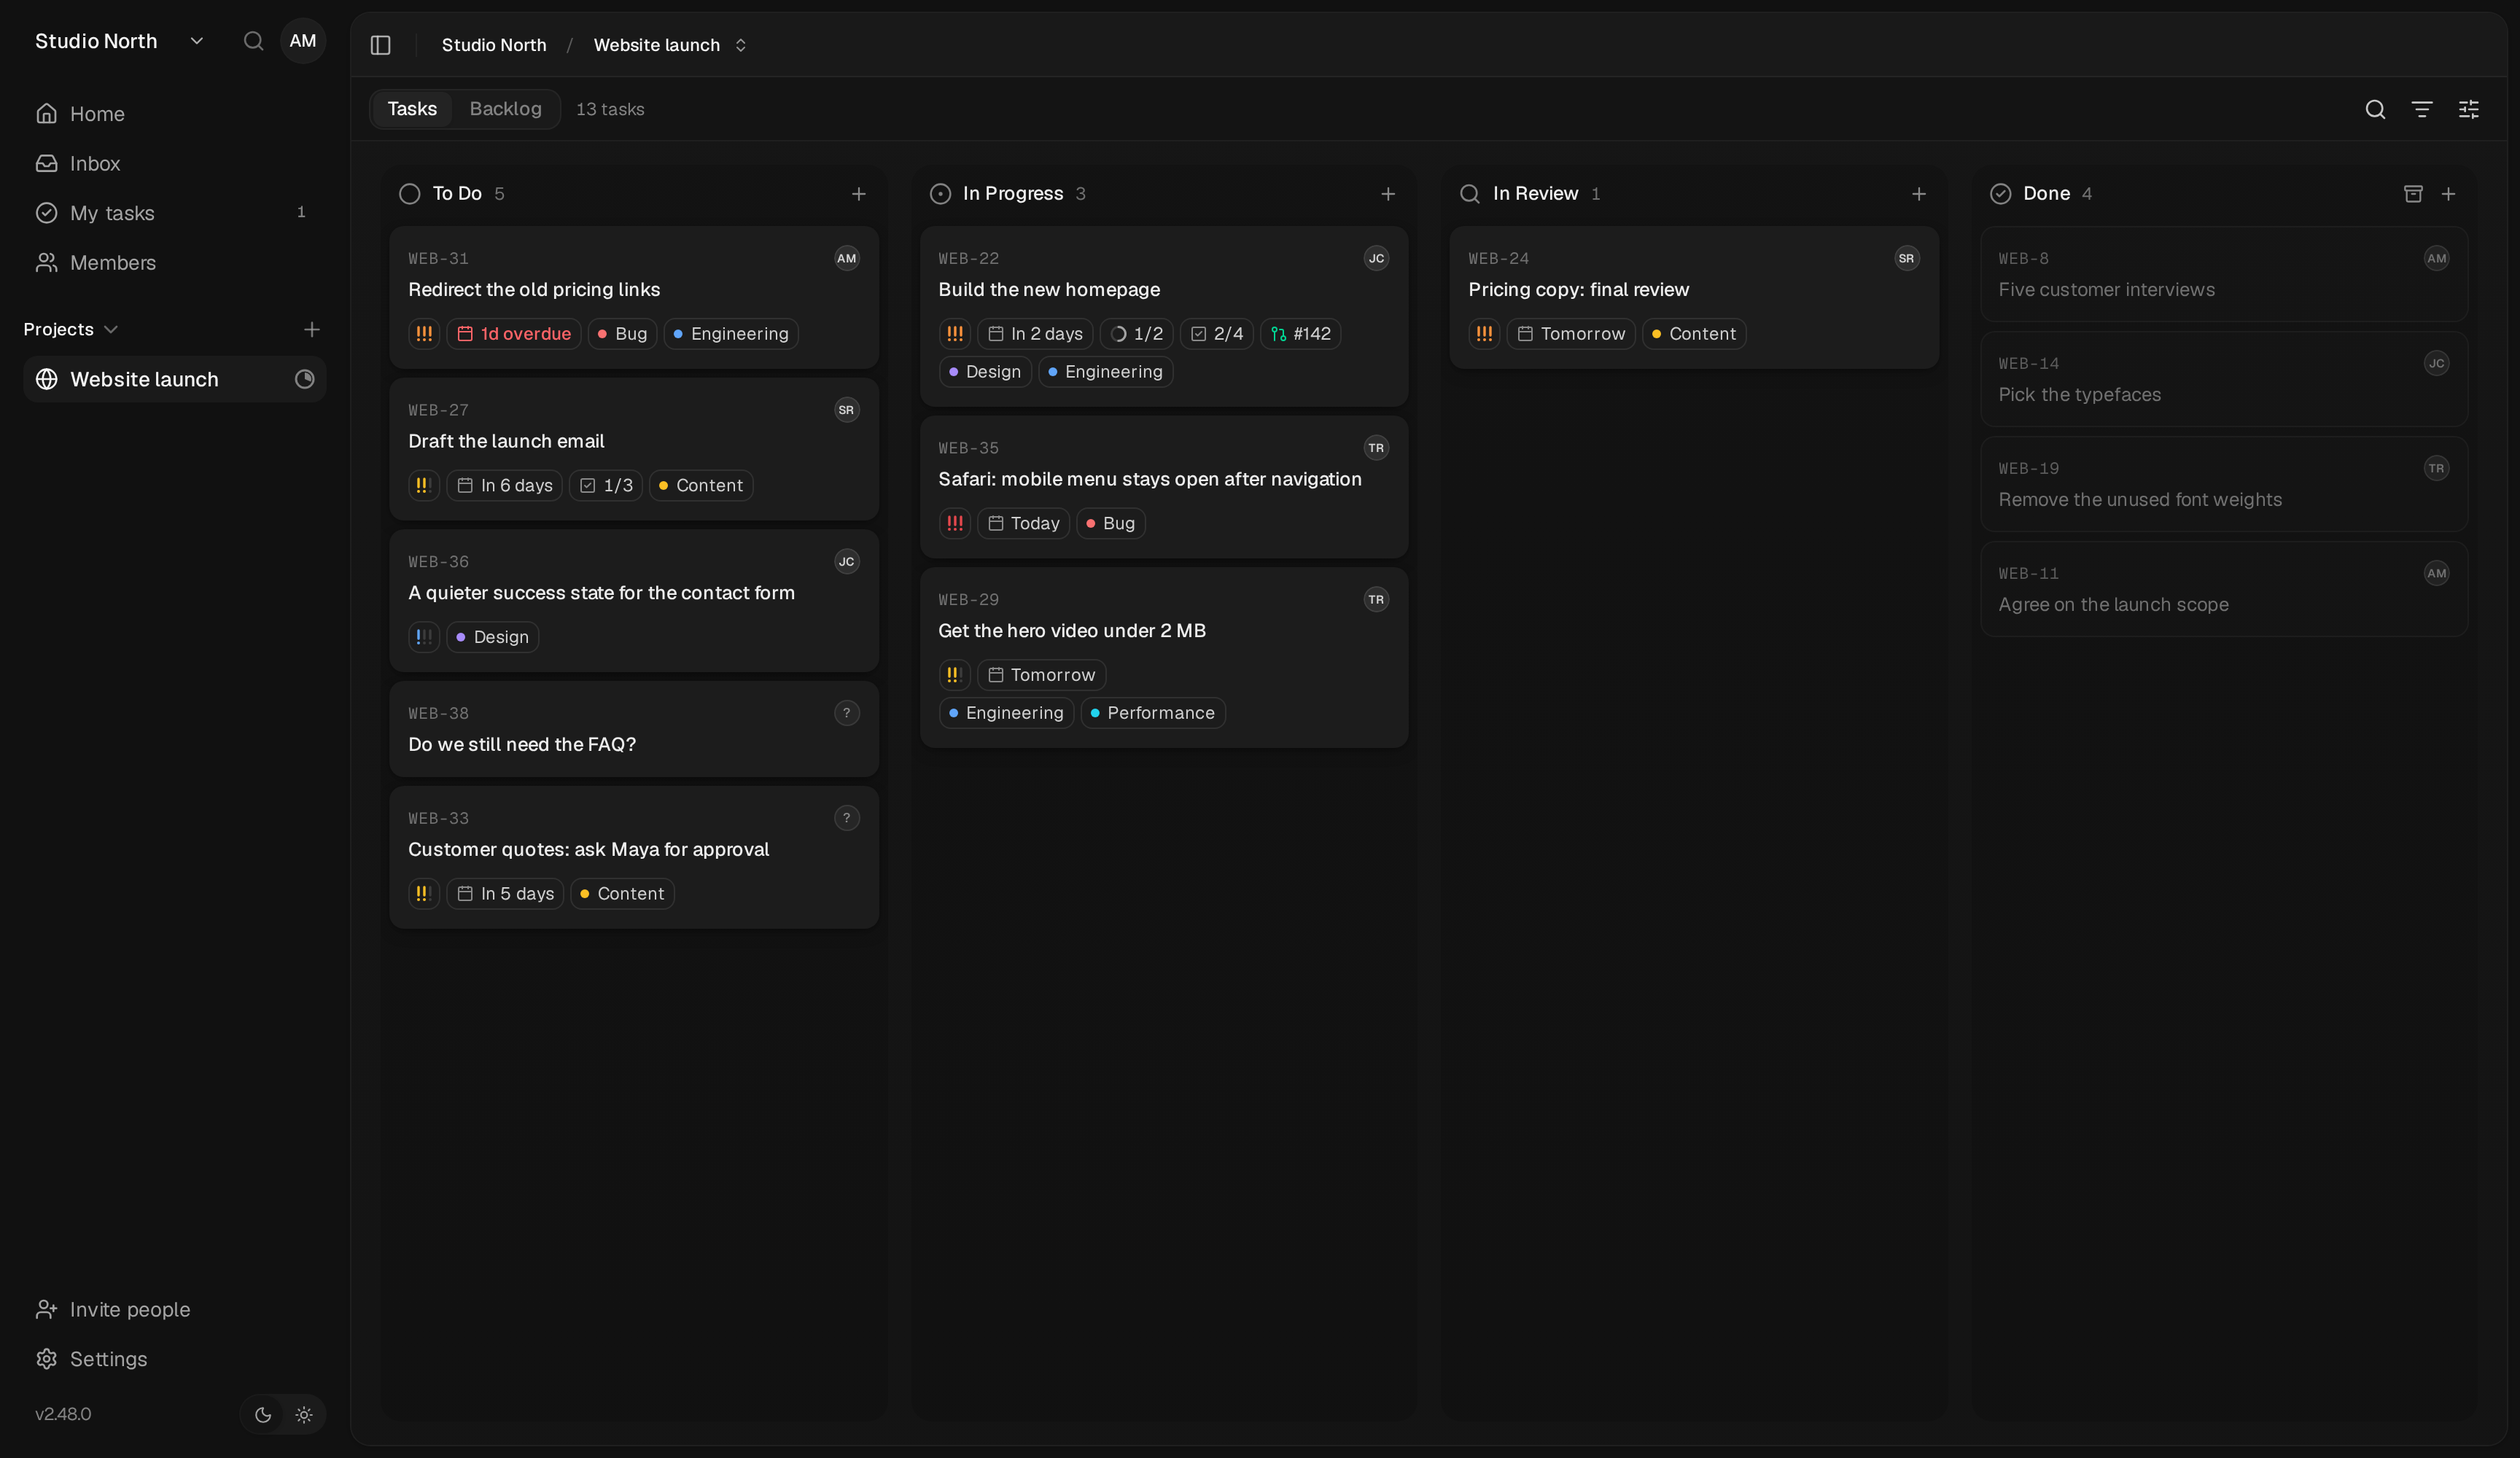
Task: Open Inbox in the sidebar
Action: click(x=175, y=164)
